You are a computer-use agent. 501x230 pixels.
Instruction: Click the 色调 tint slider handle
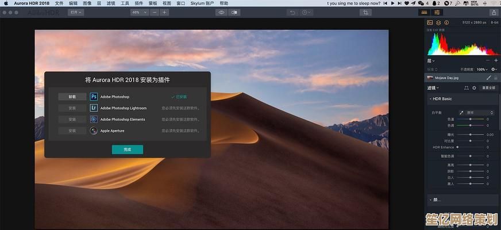pyautogui.click(x=471, y=125)
